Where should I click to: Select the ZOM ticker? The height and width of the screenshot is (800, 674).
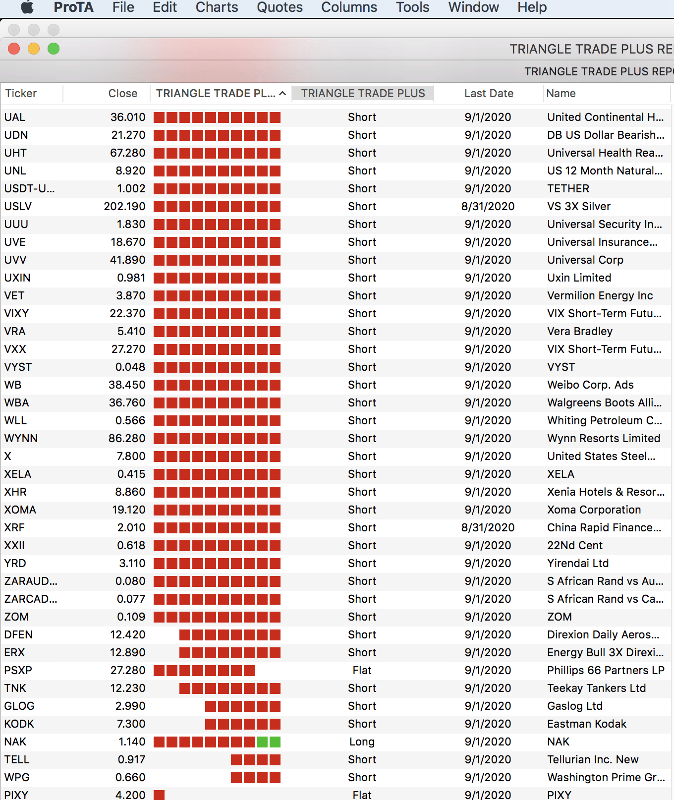pyautogui.click(x=16, y=617)
